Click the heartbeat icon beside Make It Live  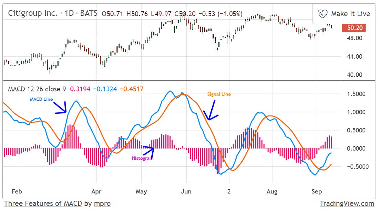322,14
